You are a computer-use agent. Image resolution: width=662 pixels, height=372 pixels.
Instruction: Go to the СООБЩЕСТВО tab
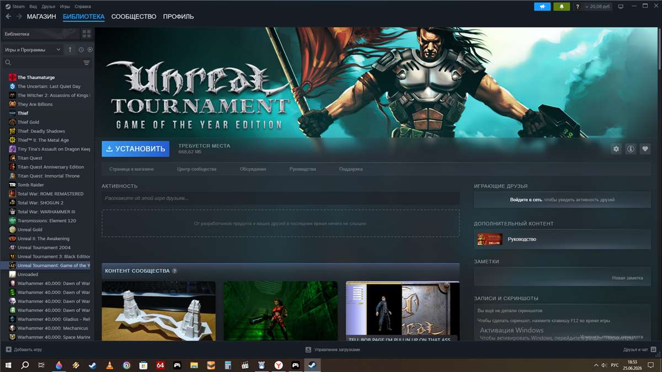click(x=134, y=17)
